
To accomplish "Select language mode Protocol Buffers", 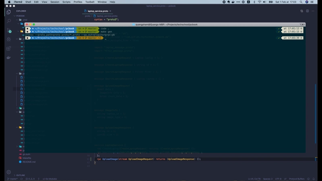I will click(297, 179).
